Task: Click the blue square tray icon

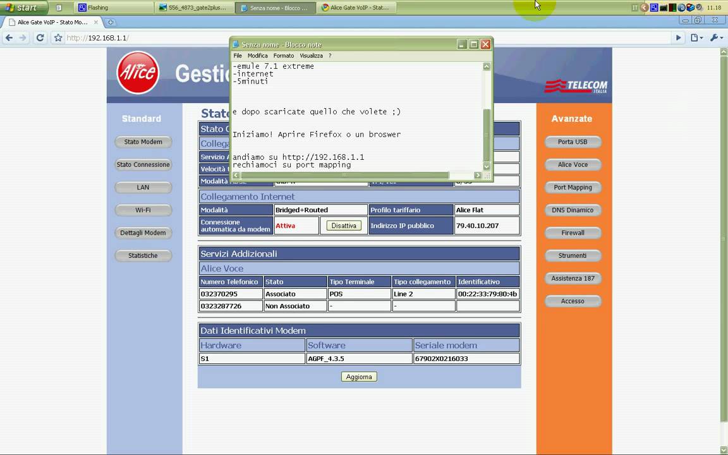Action: [x=654, y=8]
